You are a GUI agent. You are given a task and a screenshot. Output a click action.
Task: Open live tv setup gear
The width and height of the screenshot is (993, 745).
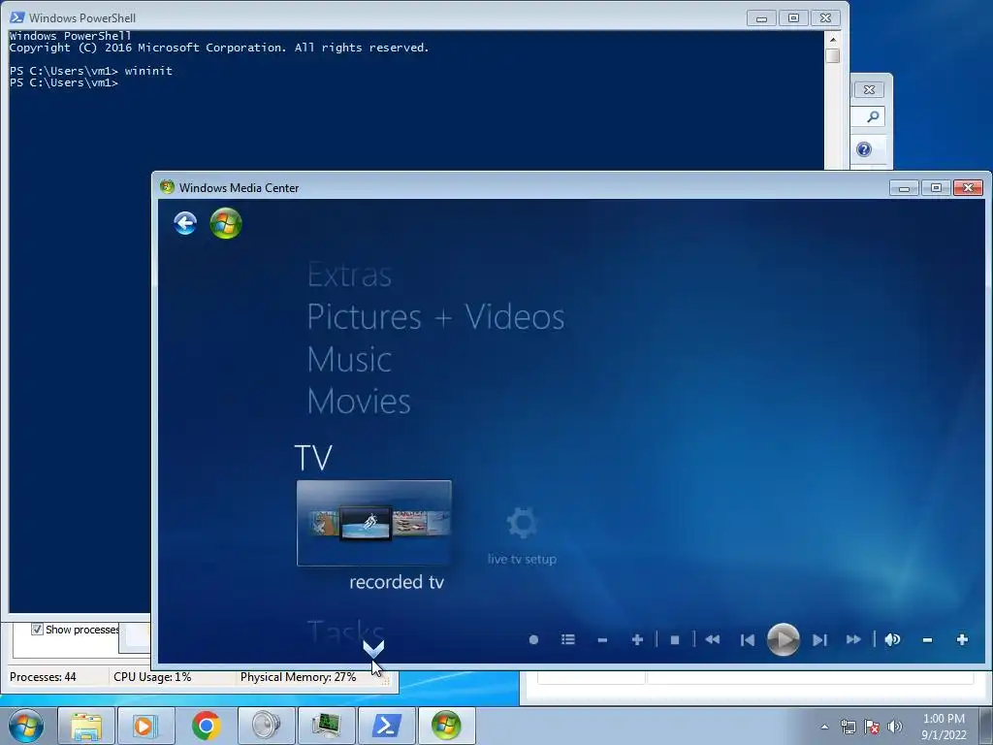coord(522,524)
